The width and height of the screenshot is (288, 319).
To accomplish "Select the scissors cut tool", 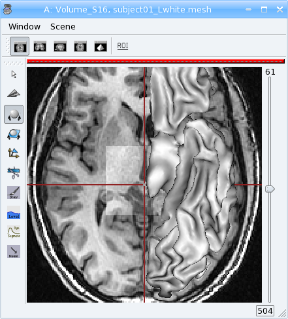I will pyautogui.click(x=14, y=173).
